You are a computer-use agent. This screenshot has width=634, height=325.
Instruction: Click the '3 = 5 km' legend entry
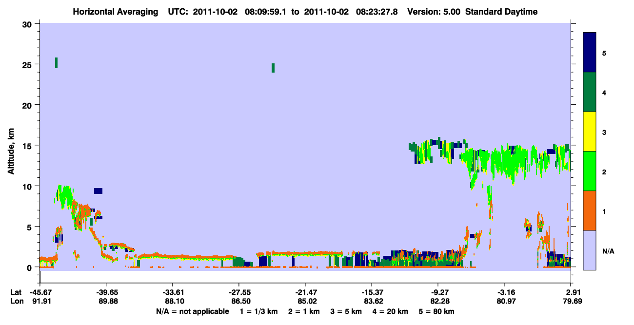point(347,311)
